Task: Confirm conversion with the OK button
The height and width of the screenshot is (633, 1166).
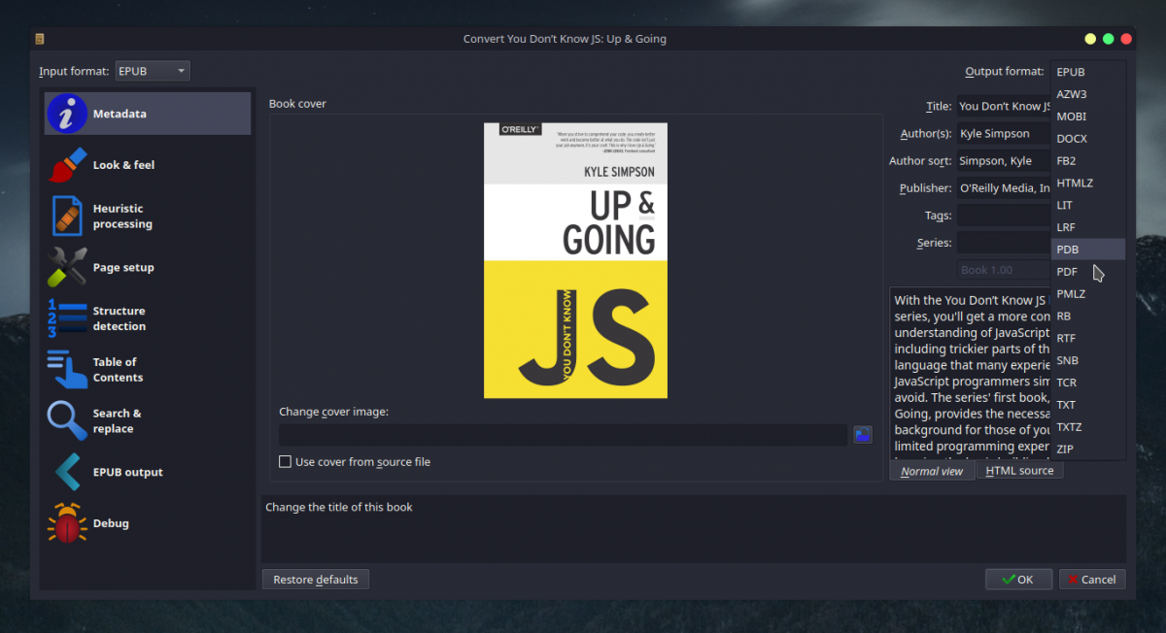Action: click(1016, 580)
